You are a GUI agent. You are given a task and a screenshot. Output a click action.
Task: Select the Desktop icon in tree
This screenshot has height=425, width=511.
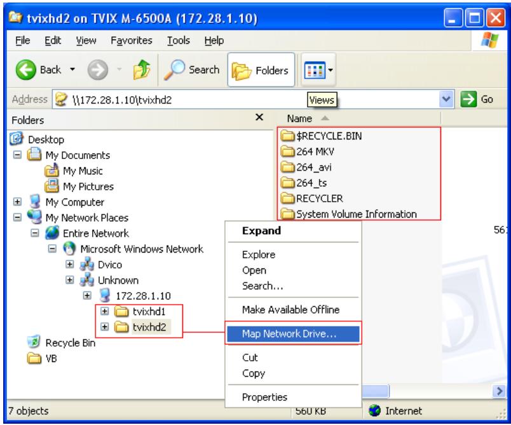click(x=17, y=139)
